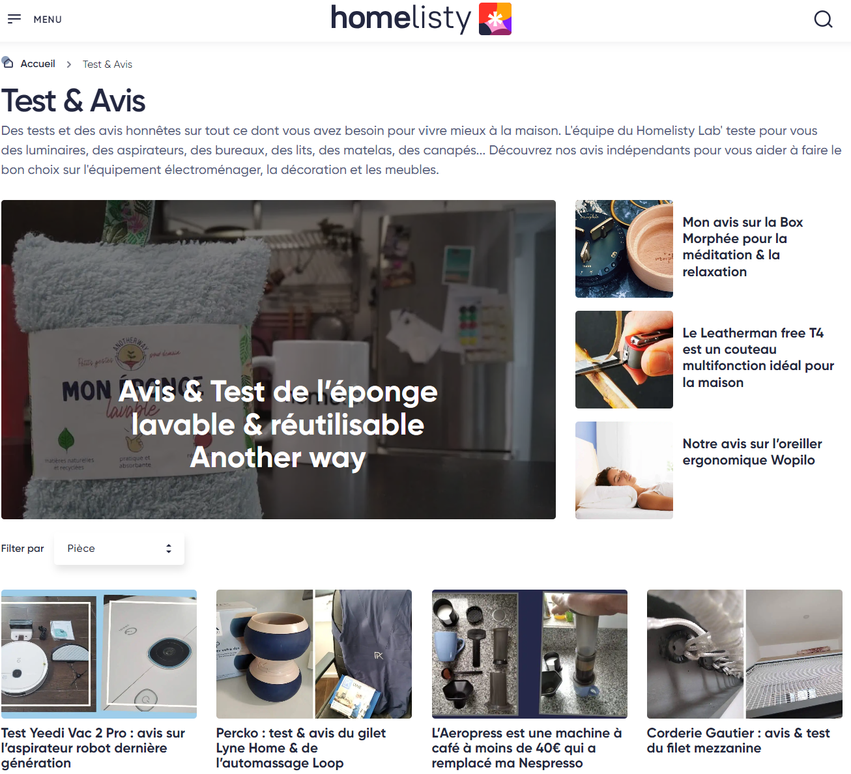
Task: Click the search magnifier icon
Action: [x=823, y=19]
